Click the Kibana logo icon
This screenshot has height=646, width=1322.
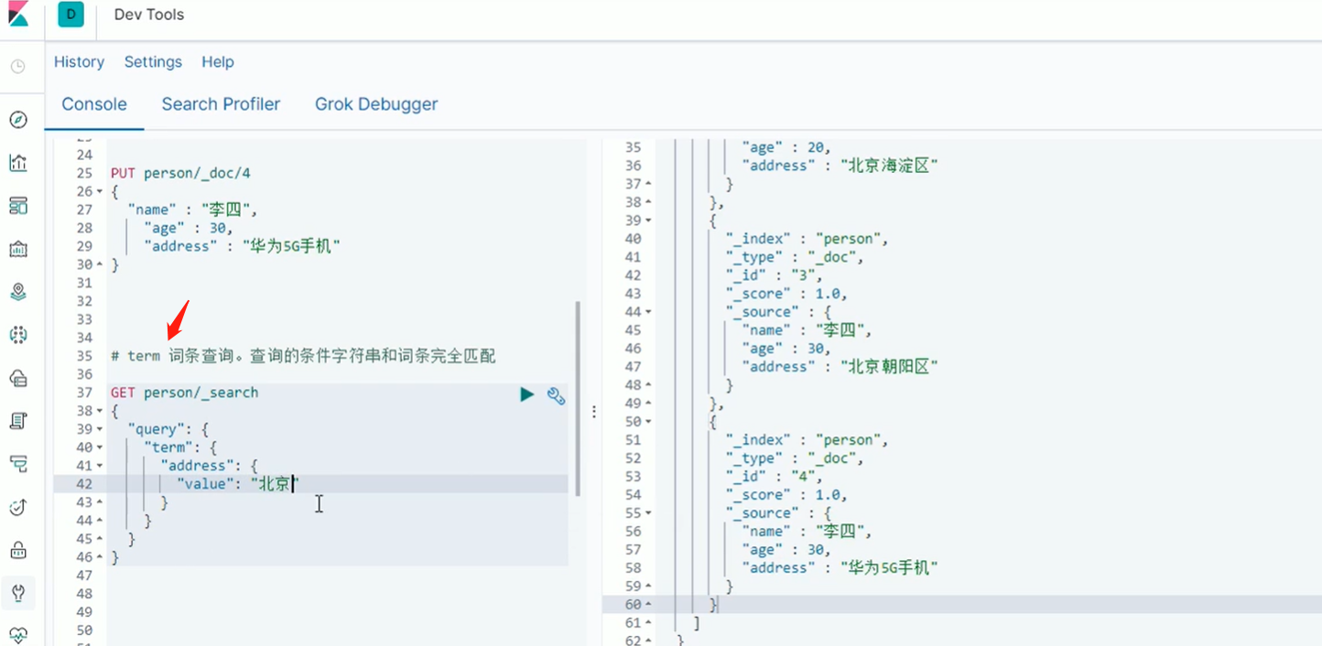pyautogui.click(x=18, y=15)
